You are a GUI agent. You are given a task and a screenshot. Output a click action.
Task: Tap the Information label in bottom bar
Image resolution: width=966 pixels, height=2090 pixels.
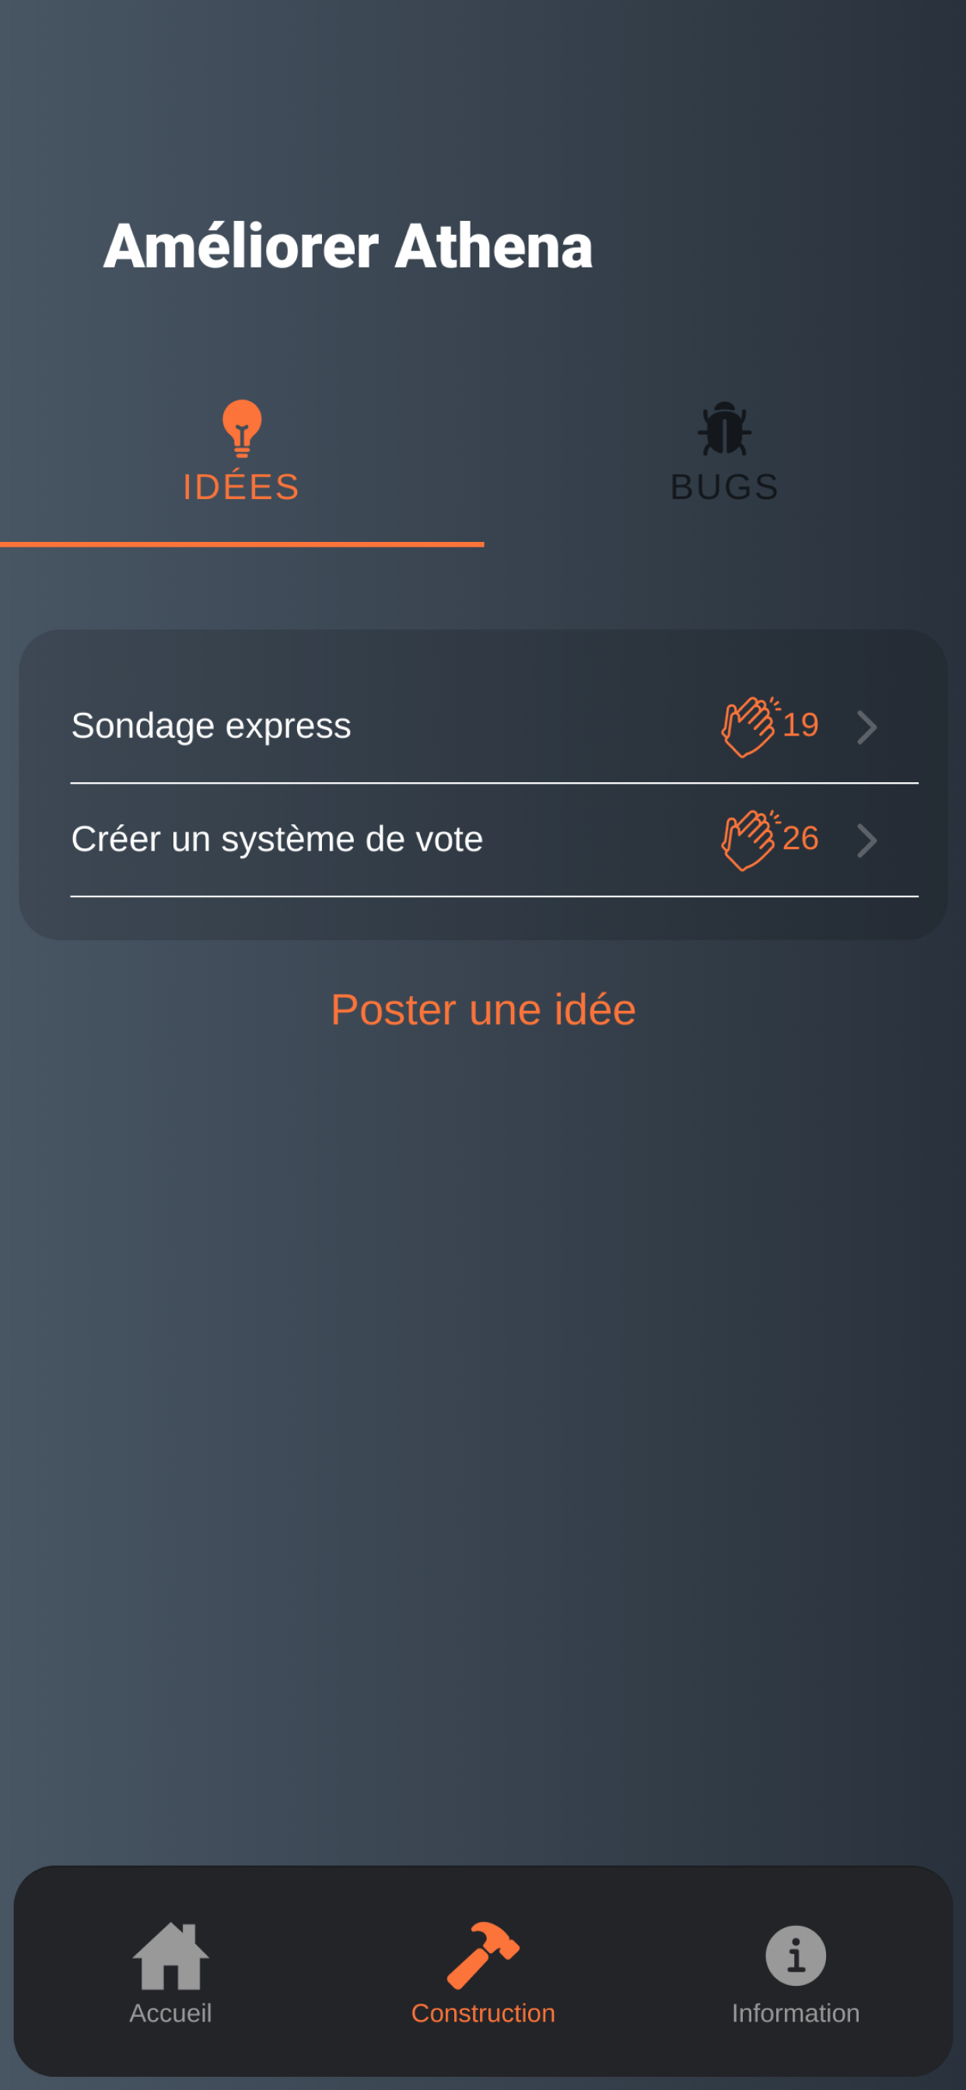click(796, 2013)
